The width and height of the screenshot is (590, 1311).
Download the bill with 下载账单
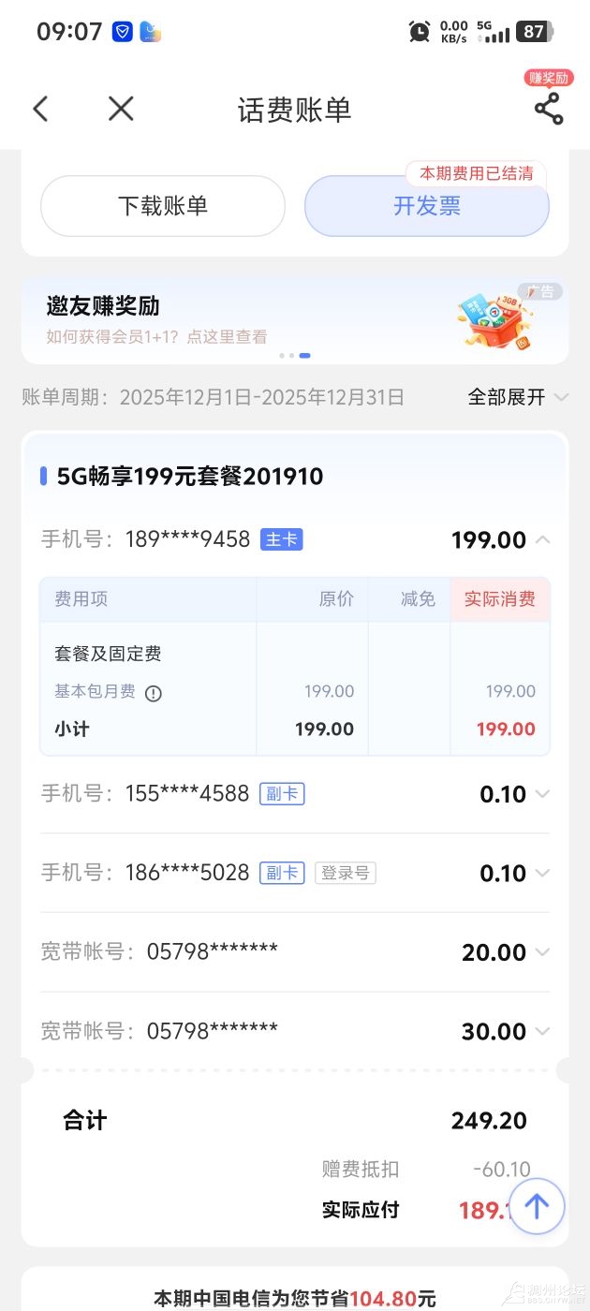tap(163, 206)
